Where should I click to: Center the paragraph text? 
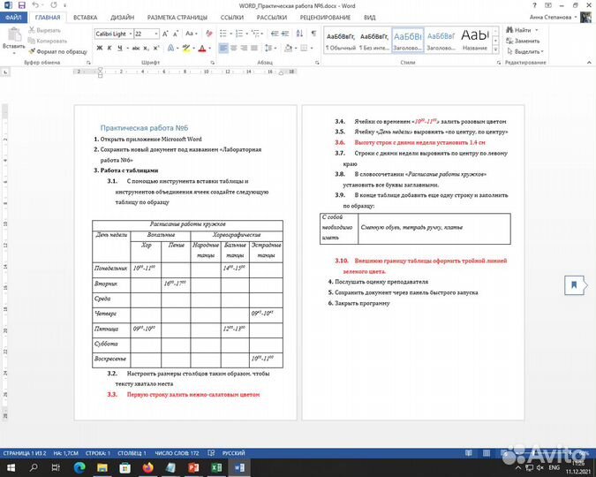click(x=234, y=48)
